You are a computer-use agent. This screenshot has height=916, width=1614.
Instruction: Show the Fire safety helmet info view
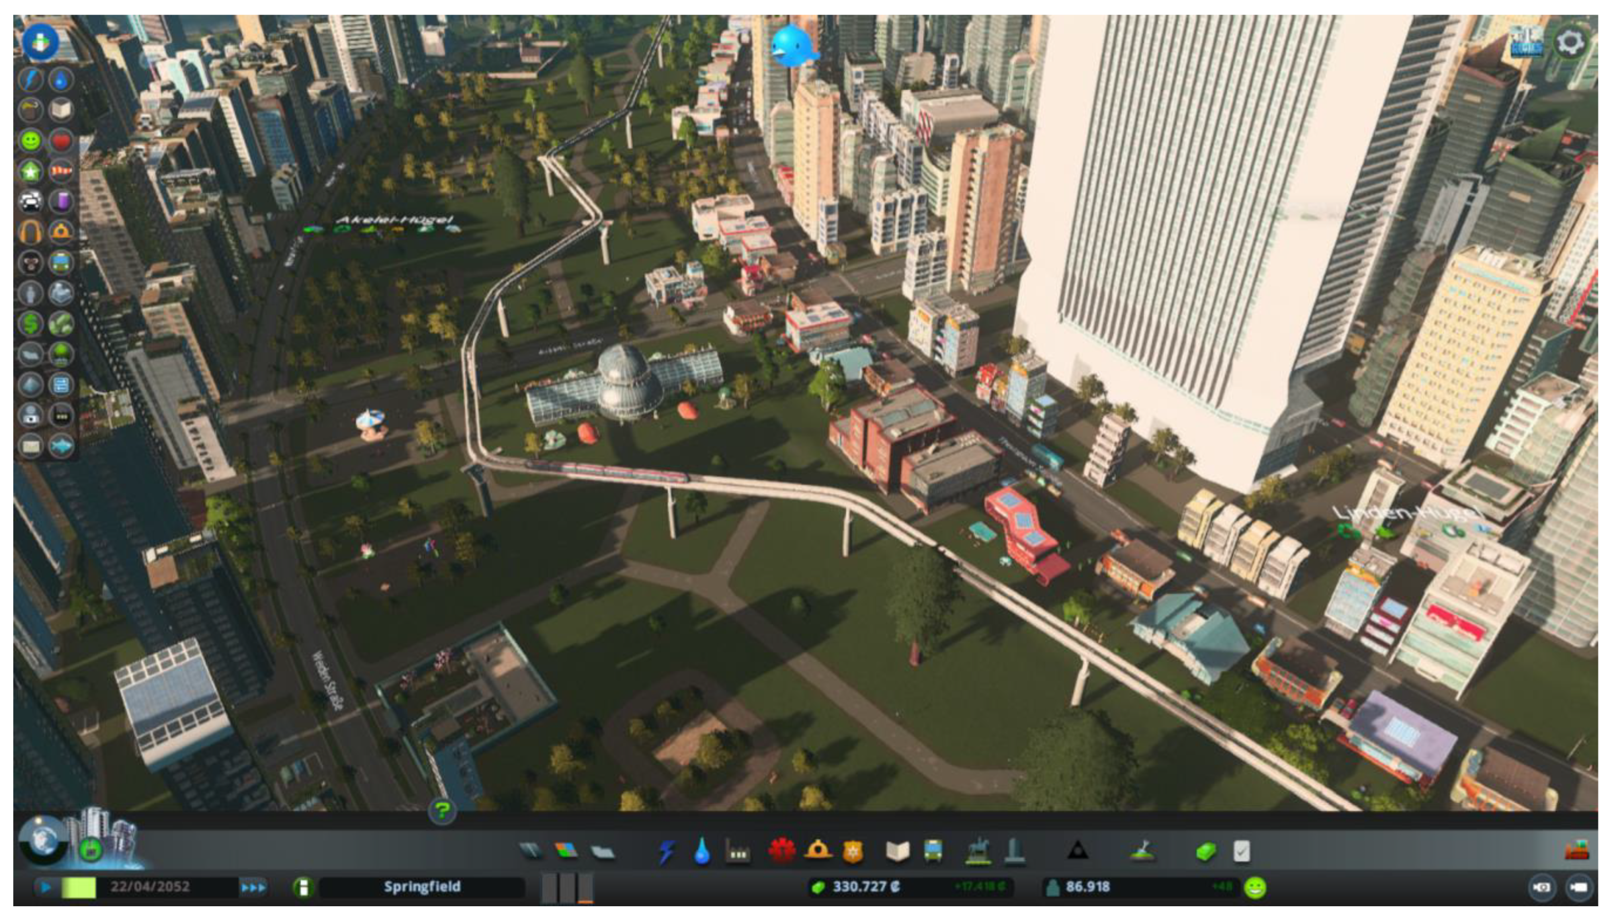pyautogui.click(x=61, y=232)
